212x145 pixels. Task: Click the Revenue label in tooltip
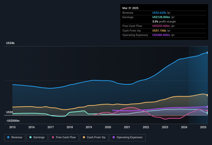coord(128,13)
